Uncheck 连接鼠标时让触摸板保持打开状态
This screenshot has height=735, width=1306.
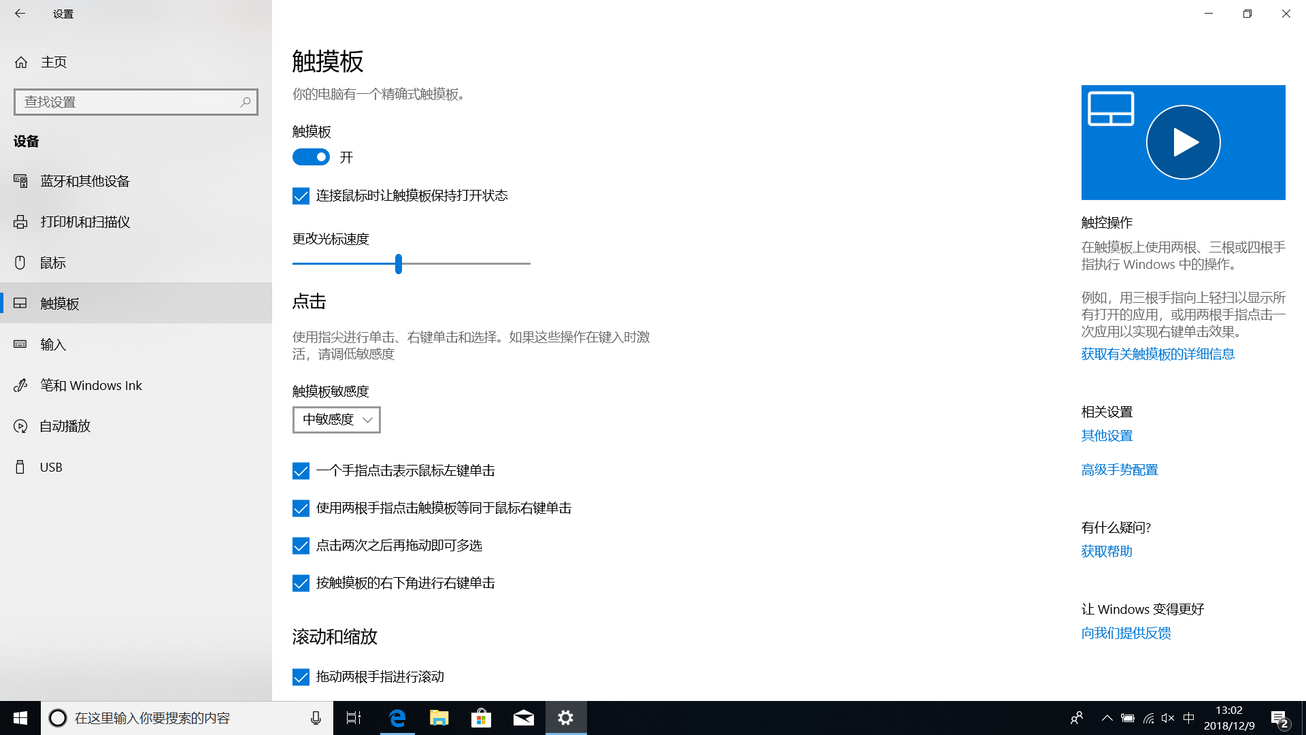301,195
